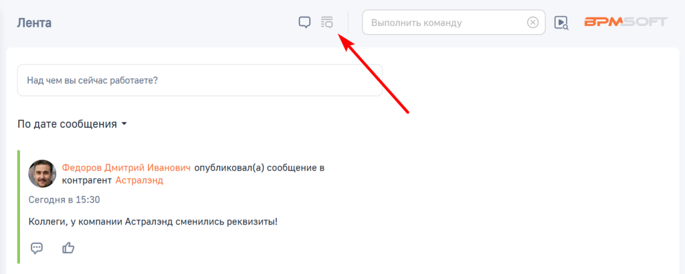Click the 'Над чем вы сейчас работаете?' field

tap(199, 80)
